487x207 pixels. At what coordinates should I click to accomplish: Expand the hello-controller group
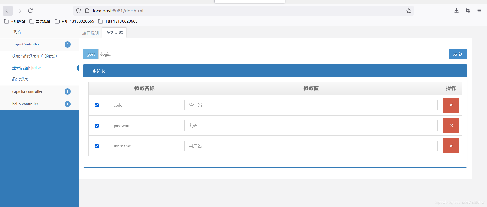tap(39, 104)
